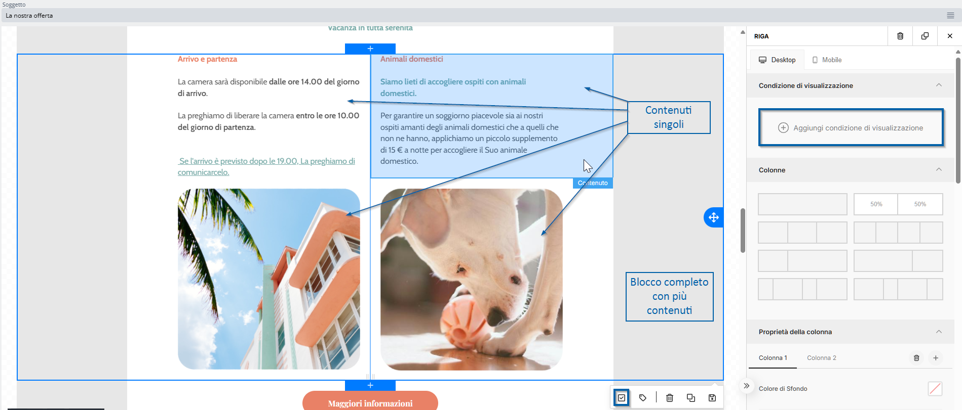
Task: Delete row using floating toolbar trash icon
Action: (x=669, y=398)
